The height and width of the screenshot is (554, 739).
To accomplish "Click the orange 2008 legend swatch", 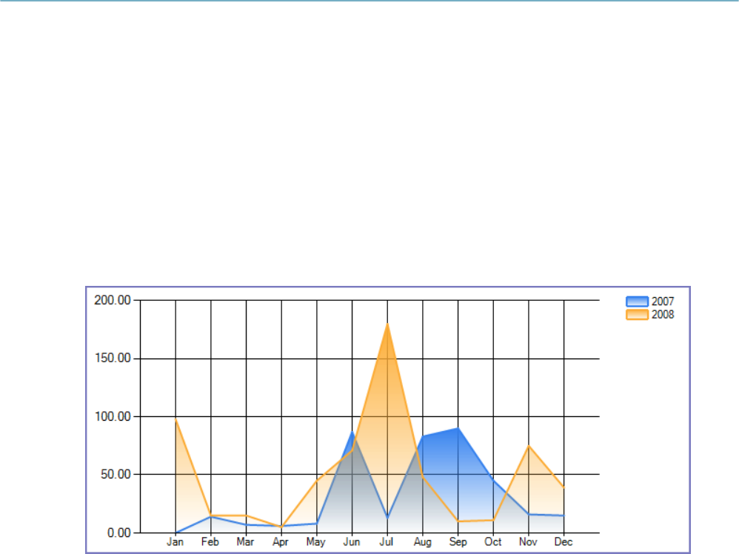I will pos(638,315).
